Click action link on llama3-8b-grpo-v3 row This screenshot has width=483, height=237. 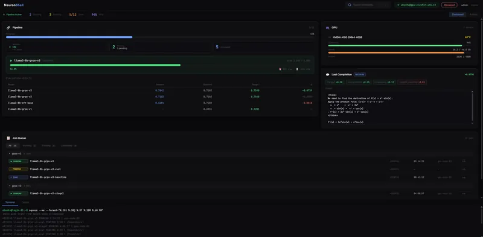464,161
